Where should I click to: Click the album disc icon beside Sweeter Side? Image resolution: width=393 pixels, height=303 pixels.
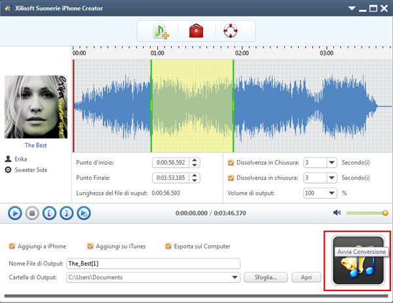pyautogui.click(x=8, y=170)
